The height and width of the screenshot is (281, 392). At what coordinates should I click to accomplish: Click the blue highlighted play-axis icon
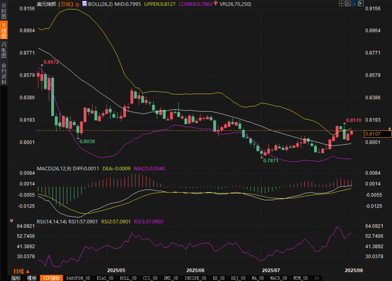coord(354,3)
